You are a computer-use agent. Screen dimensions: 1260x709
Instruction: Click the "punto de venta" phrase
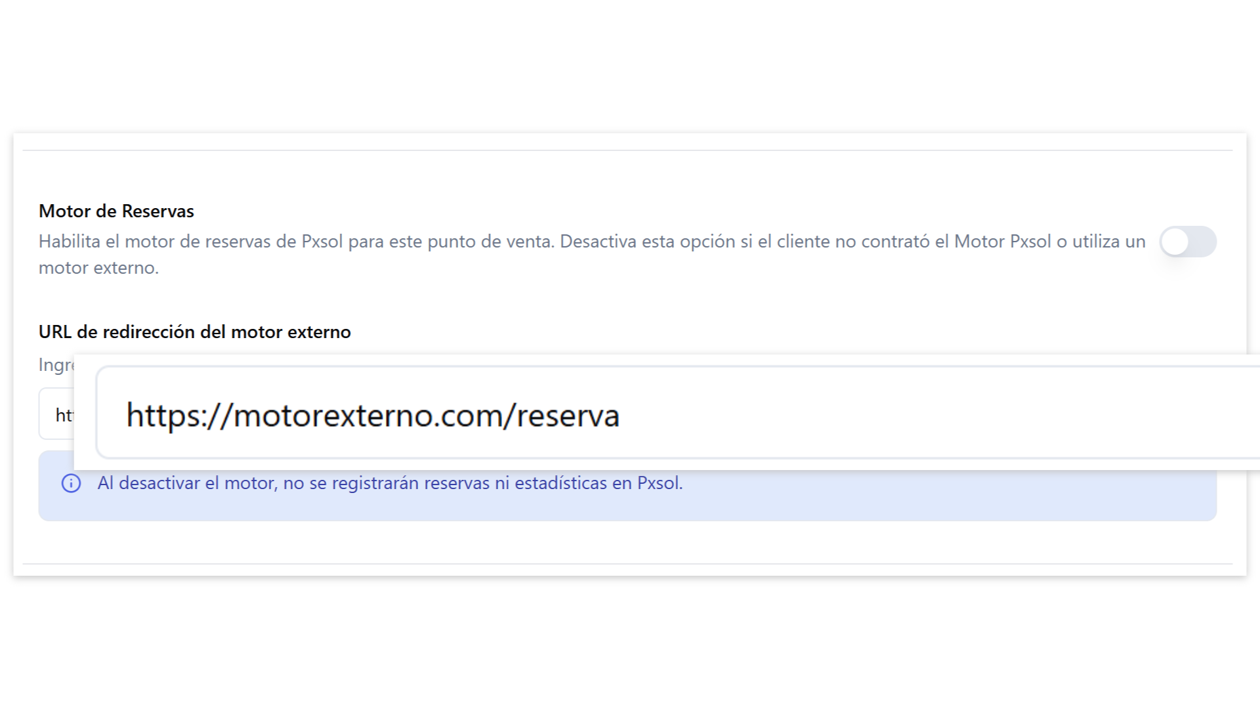tap(491, 242)
